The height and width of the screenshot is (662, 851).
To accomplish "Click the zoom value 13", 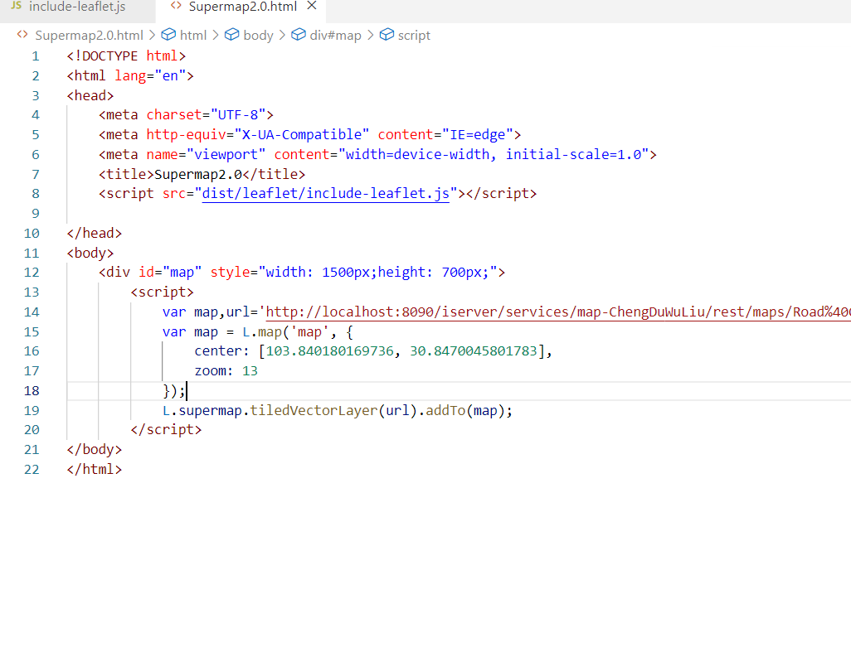I will (x=250, y=371).
